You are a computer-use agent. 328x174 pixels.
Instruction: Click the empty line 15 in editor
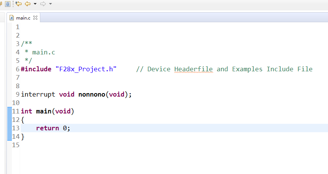click(x=115, y=145)
